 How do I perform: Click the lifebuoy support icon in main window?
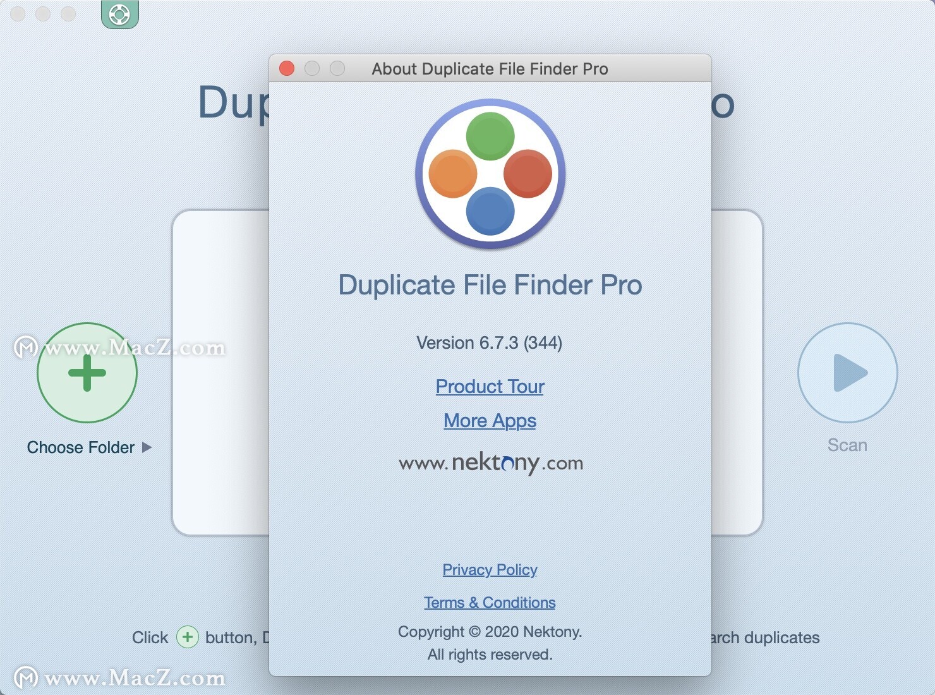(119, 14)
